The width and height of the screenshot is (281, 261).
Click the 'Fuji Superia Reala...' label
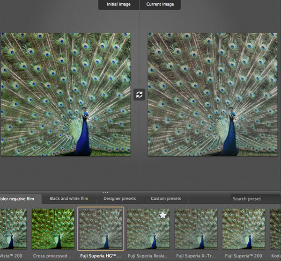coord(148,256)
